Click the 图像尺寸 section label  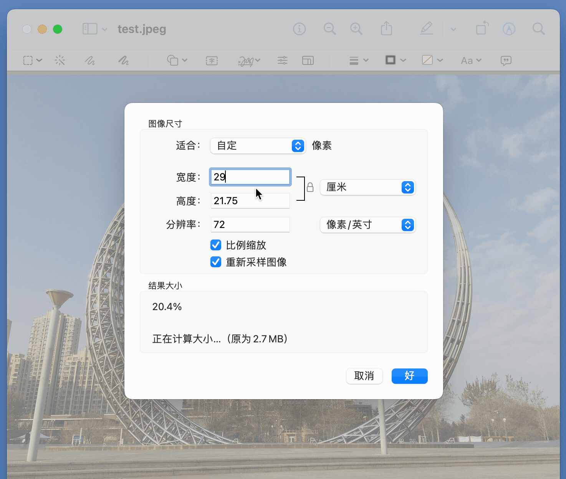click(x=165, y=124)
